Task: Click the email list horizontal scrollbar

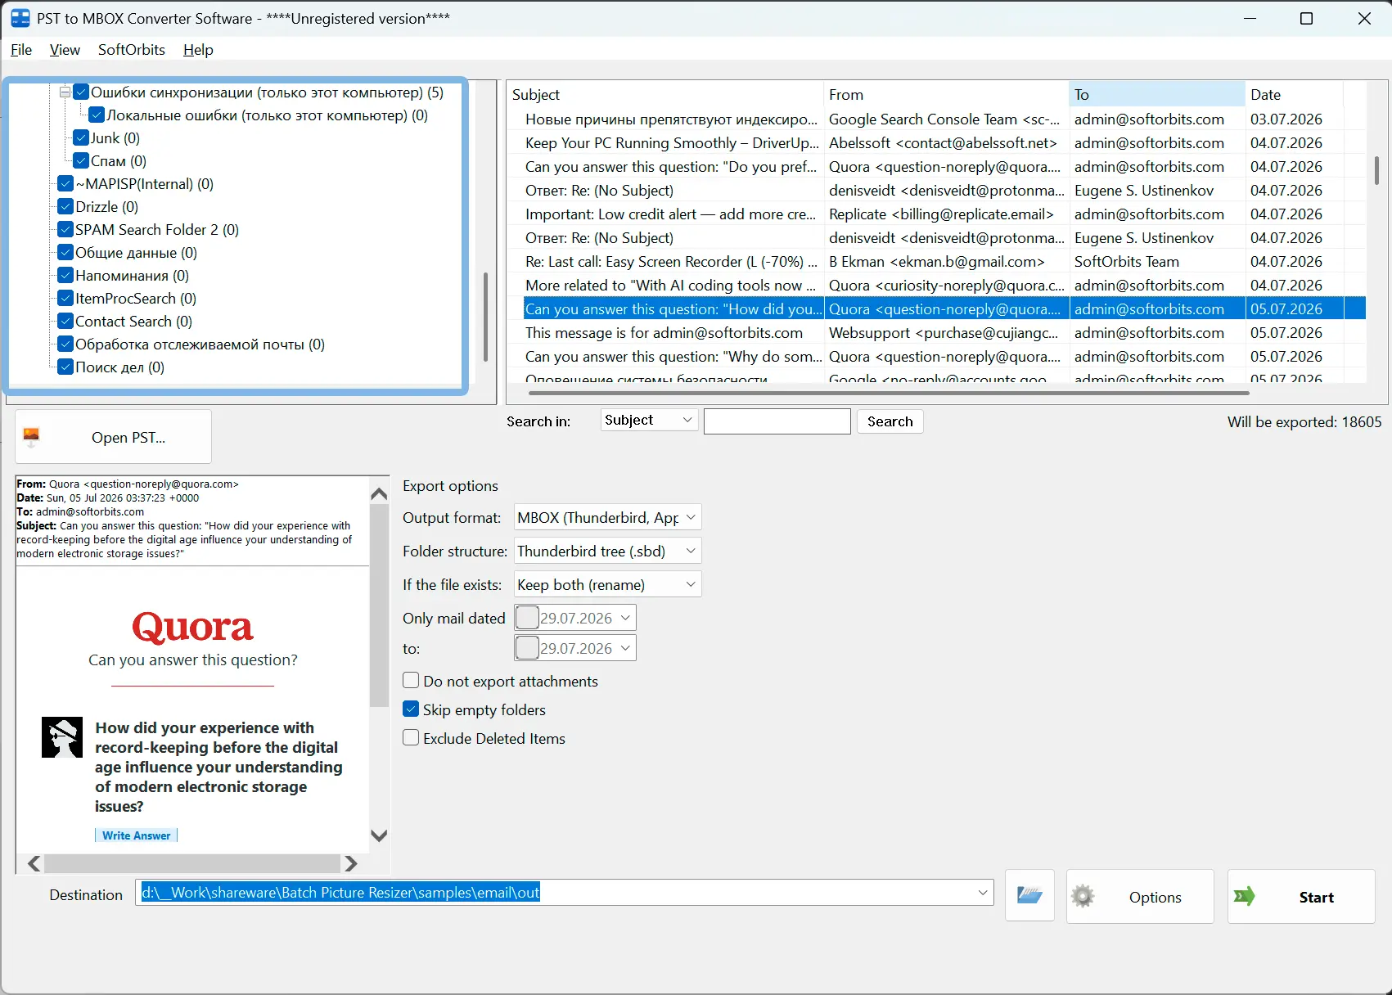Action: coord(889,393)
